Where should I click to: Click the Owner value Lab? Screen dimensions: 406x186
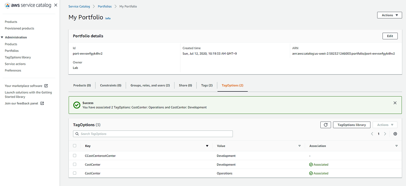click(x=75, y=68)
